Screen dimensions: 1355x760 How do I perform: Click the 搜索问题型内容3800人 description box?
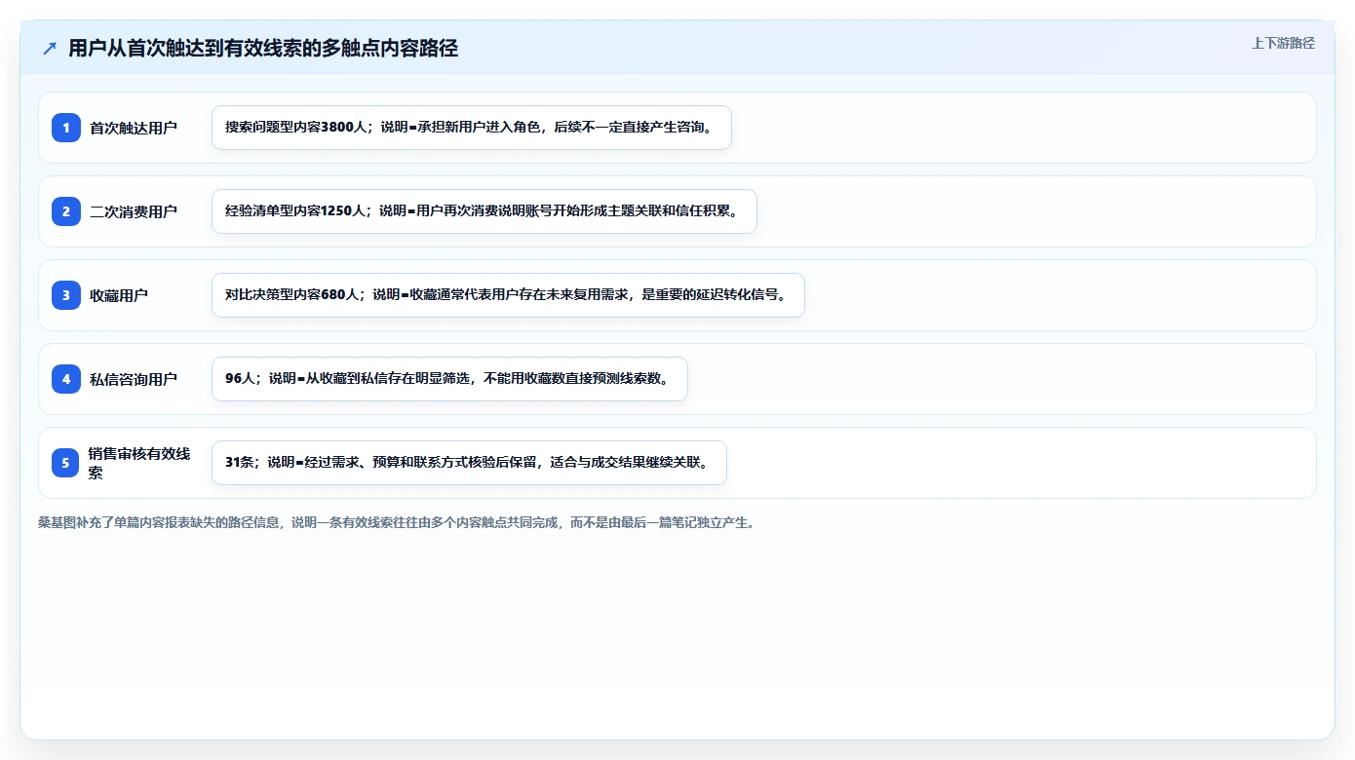tap(472, 128)
